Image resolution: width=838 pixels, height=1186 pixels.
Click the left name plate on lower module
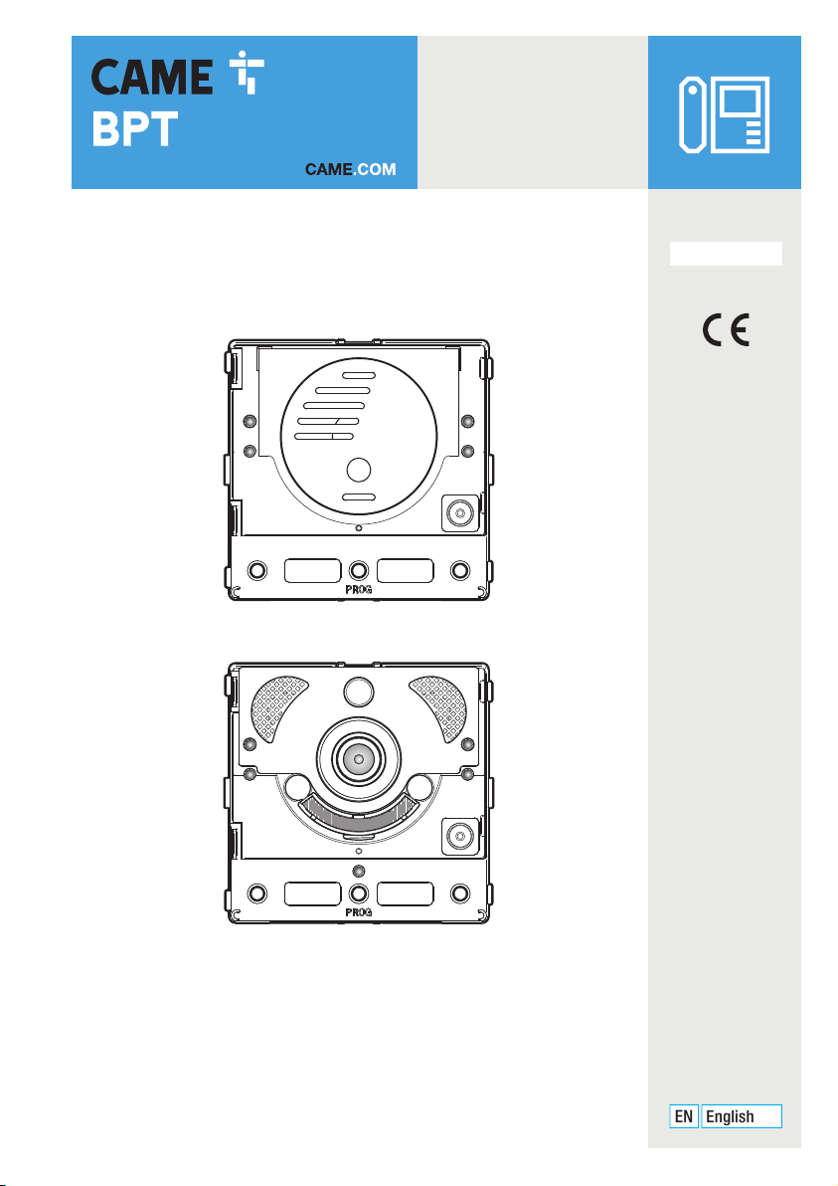click(313, 894)
